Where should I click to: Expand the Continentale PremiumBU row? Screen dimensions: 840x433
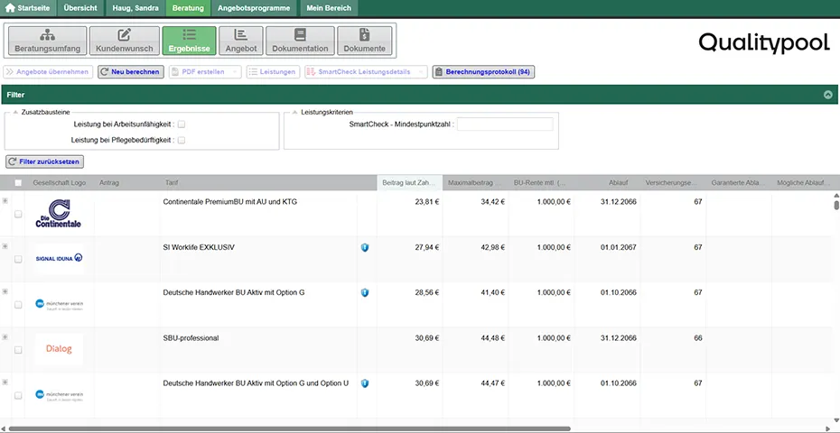(5, 200)
